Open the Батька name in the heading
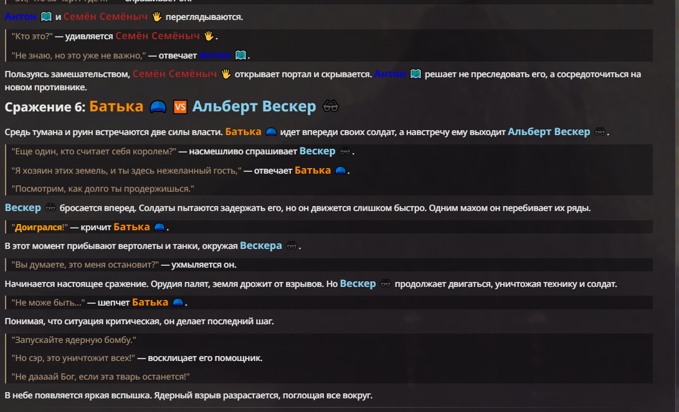679x412 pixels. point(116,106)
